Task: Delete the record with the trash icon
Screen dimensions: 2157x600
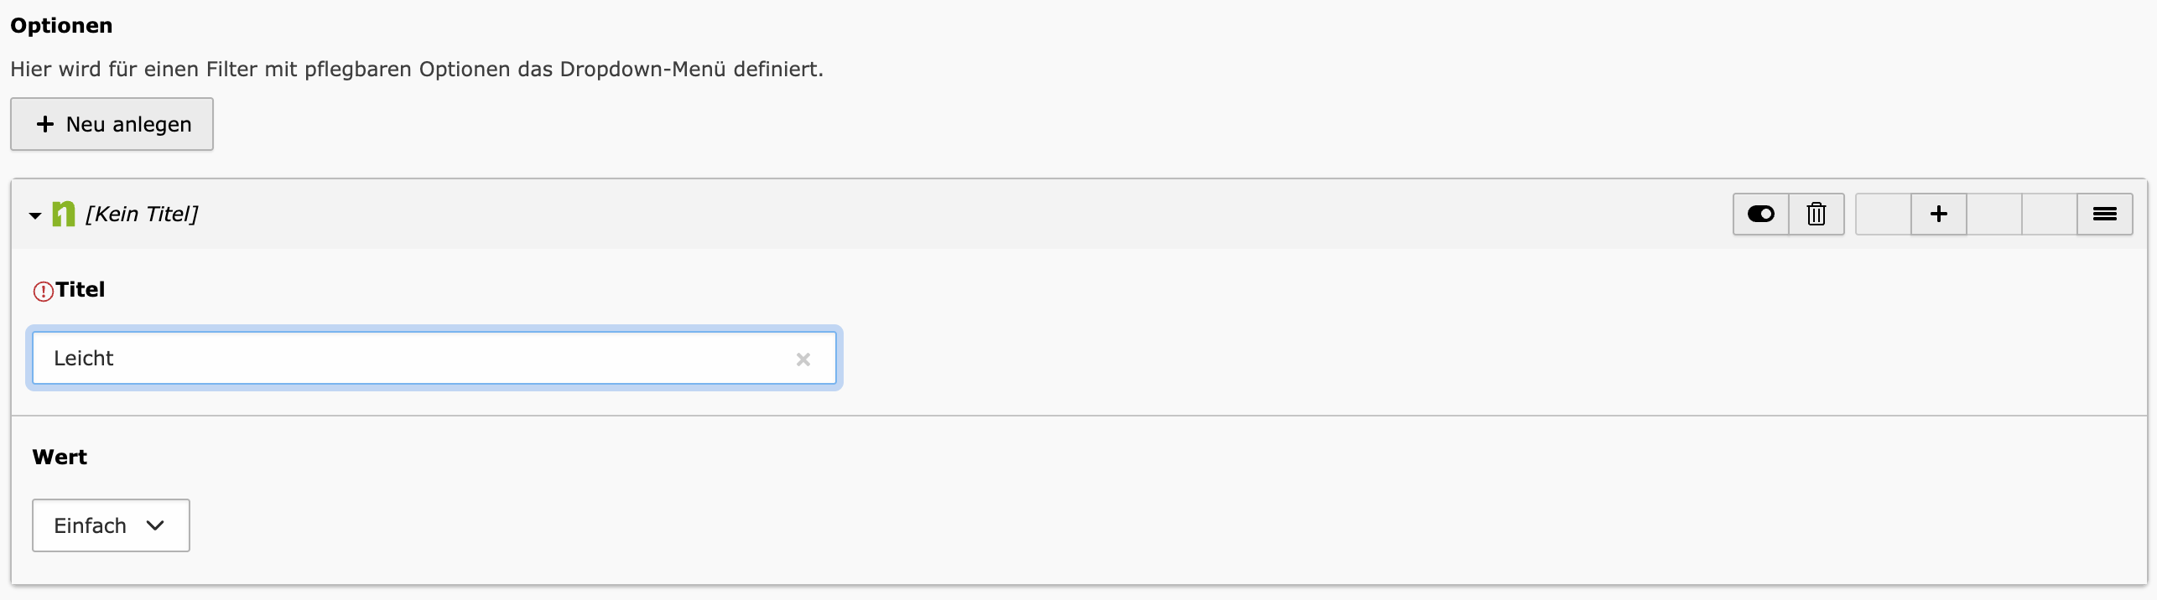Action: point(1817,215)
